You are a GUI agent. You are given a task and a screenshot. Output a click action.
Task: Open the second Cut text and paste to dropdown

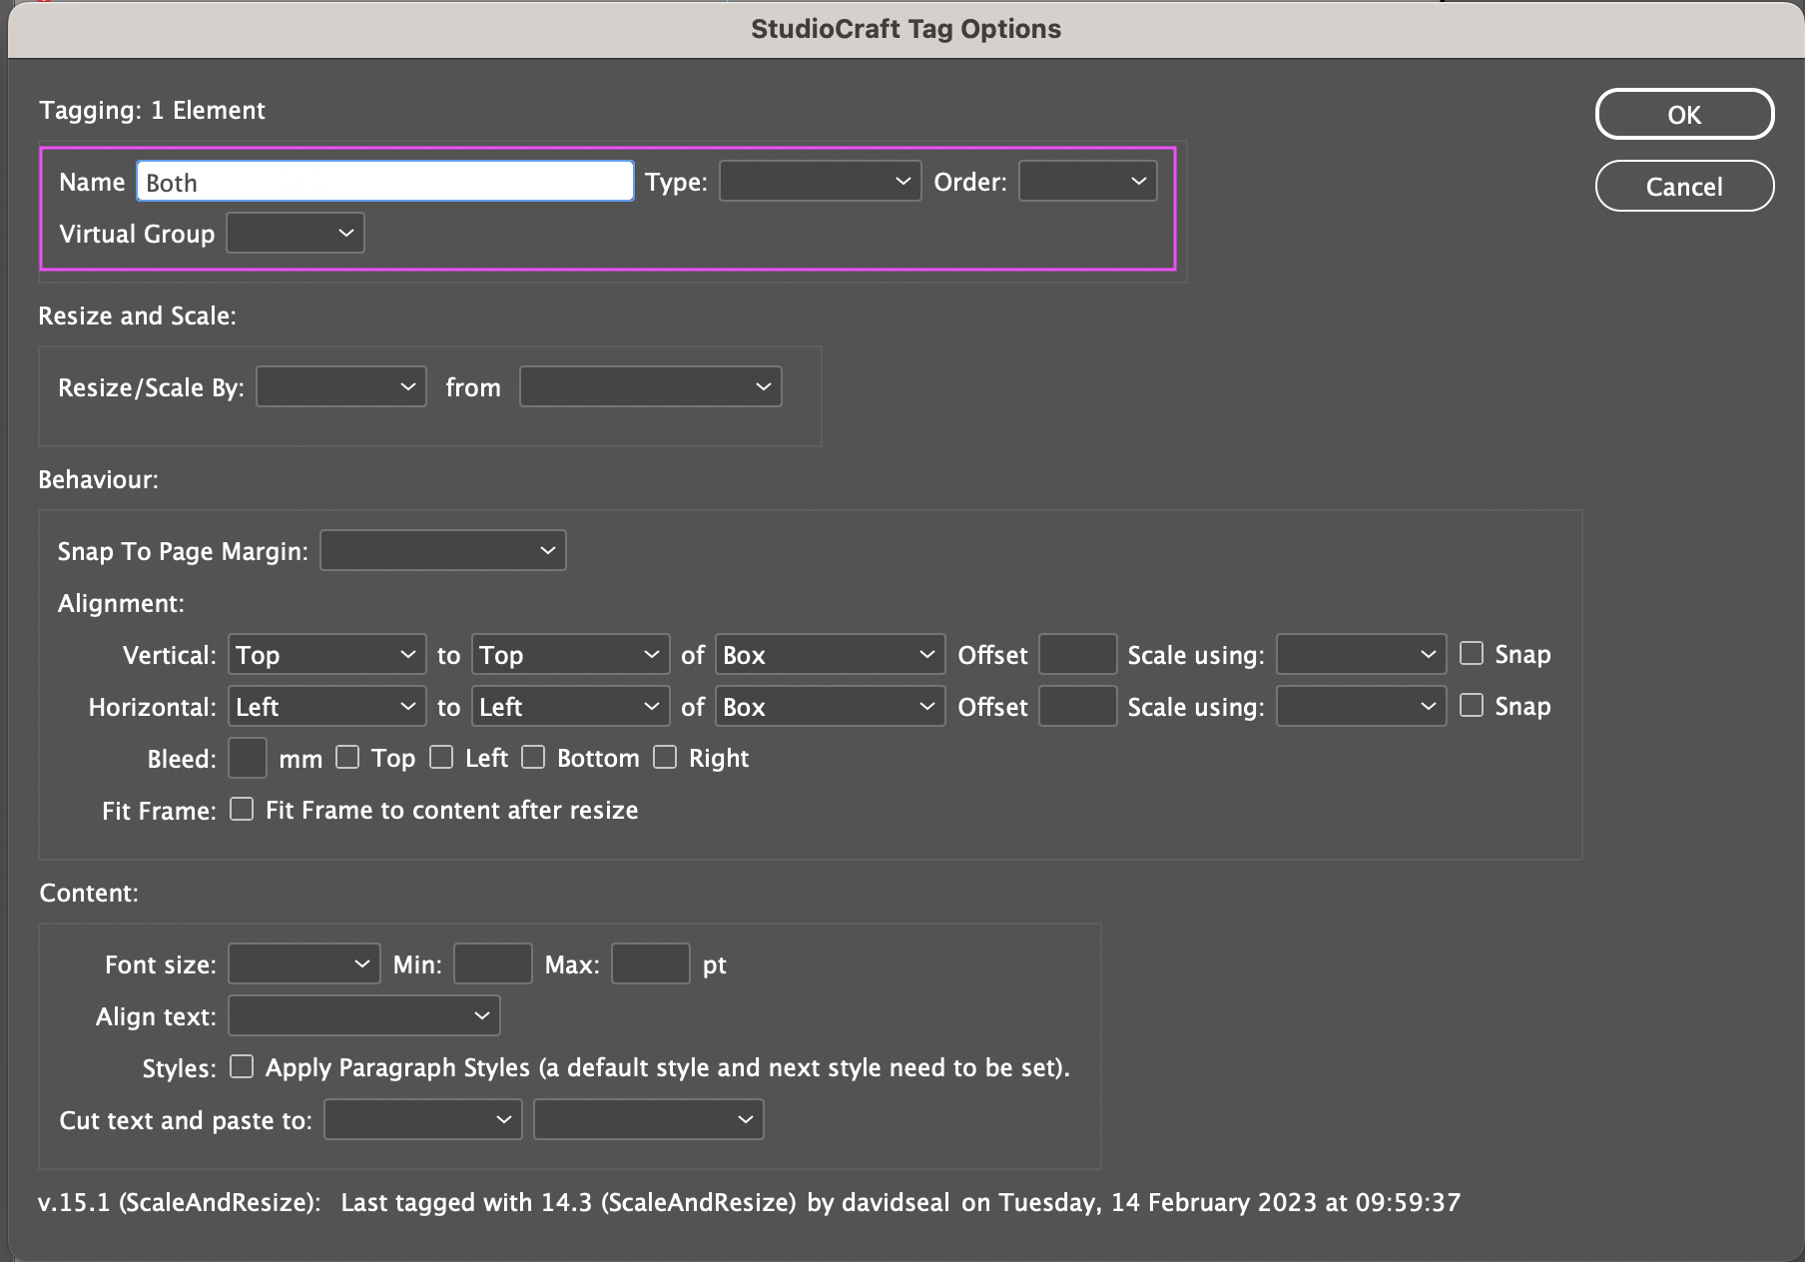pos(649,1120)
